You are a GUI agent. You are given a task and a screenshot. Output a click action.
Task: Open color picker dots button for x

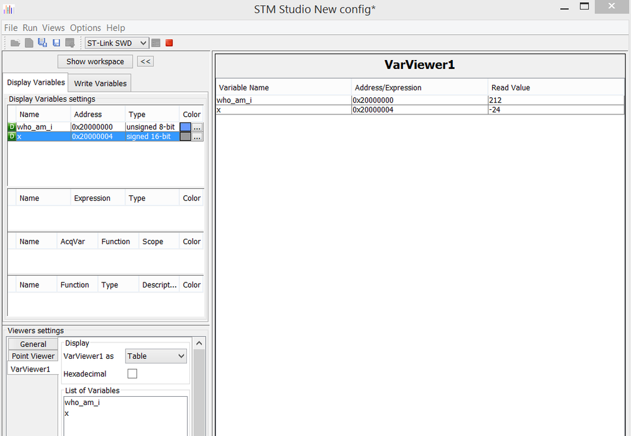197,137
